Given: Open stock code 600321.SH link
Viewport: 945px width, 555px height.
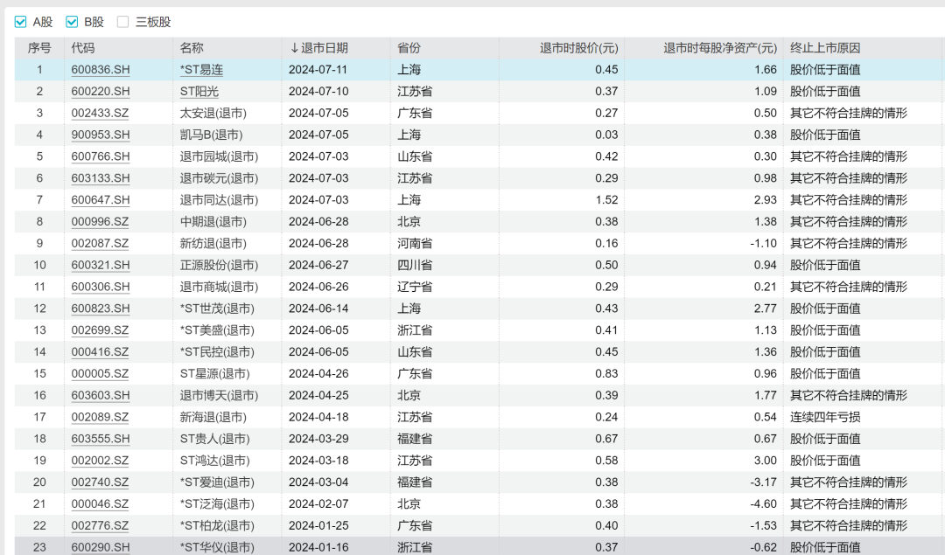Looking at the screenshot, I should point(101,265).
